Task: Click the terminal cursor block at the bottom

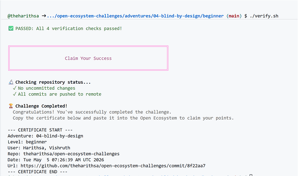Action: click(251, 175)
